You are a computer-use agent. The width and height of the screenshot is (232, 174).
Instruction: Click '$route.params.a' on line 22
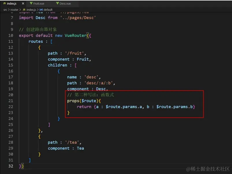click(x=124, y=107)
